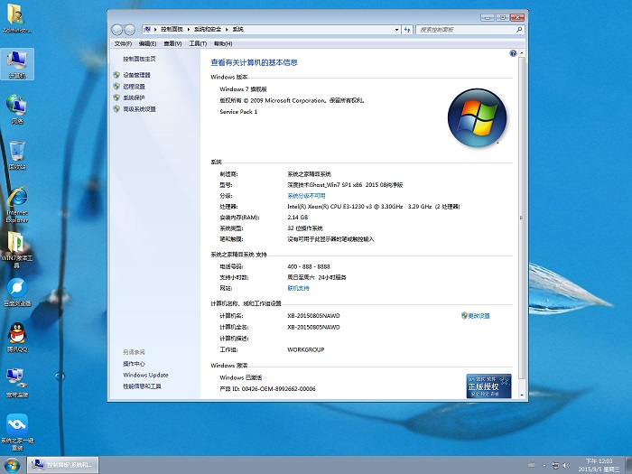Open Windows Update link in sidebar
632x474 pixels.
point(145,375)
